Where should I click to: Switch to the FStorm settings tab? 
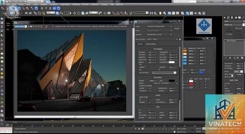pyautogui.click(x=151, y=44)
